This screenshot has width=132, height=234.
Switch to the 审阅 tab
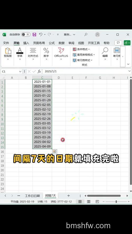71,43
